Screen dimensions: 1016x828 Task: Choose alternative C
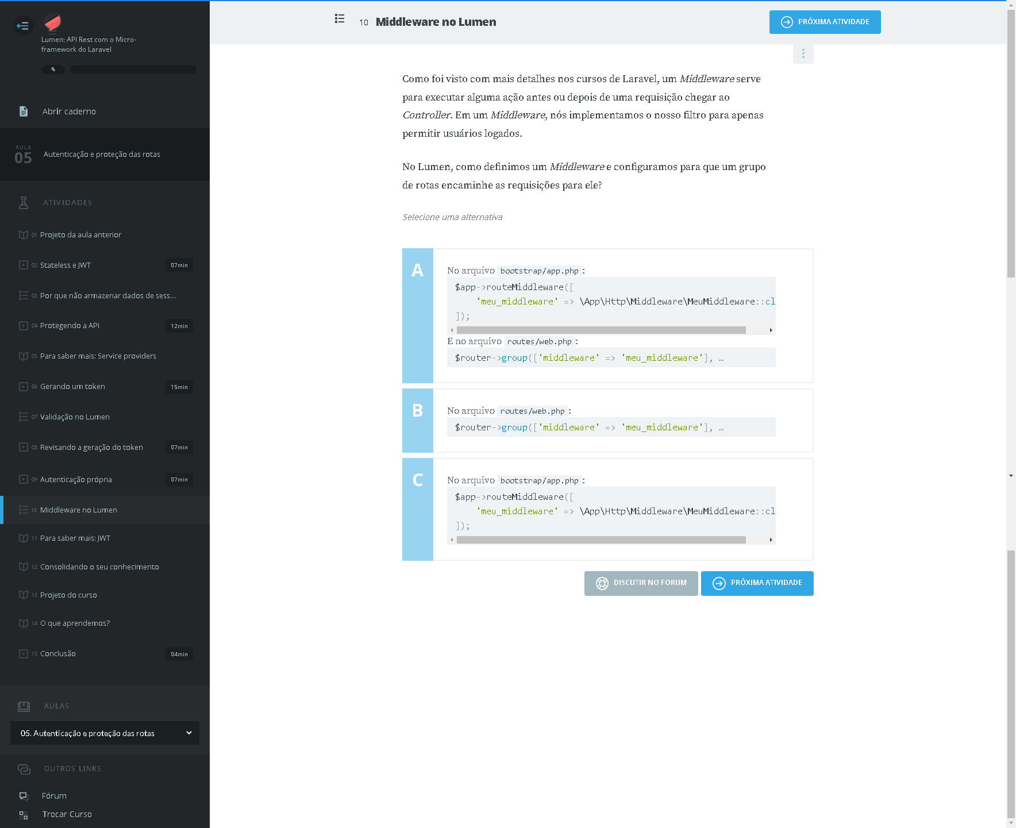[418, 509]
